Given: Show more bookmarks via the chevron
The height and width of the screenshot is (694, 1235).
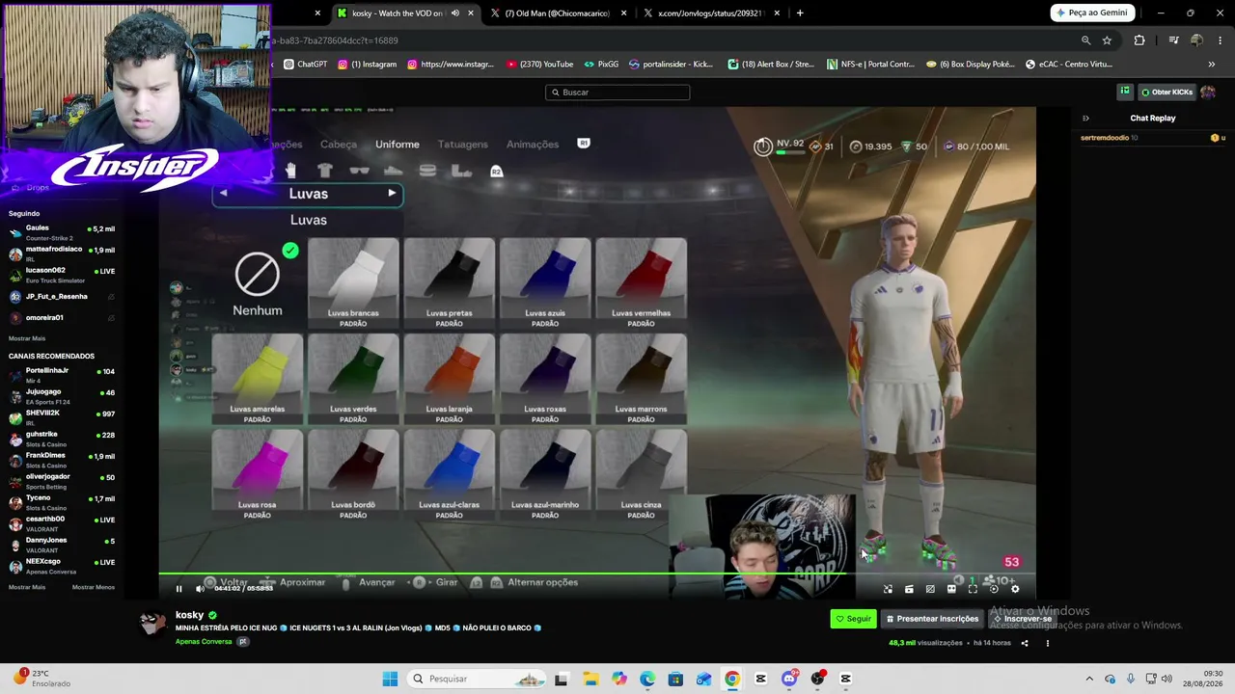Looking at the screenshot, I should click(1212, 65).
